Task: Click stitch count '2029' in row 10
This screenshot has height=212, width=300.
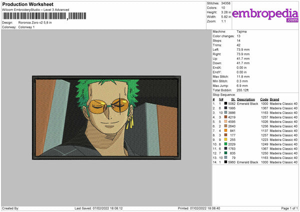Action: [231, 144]
